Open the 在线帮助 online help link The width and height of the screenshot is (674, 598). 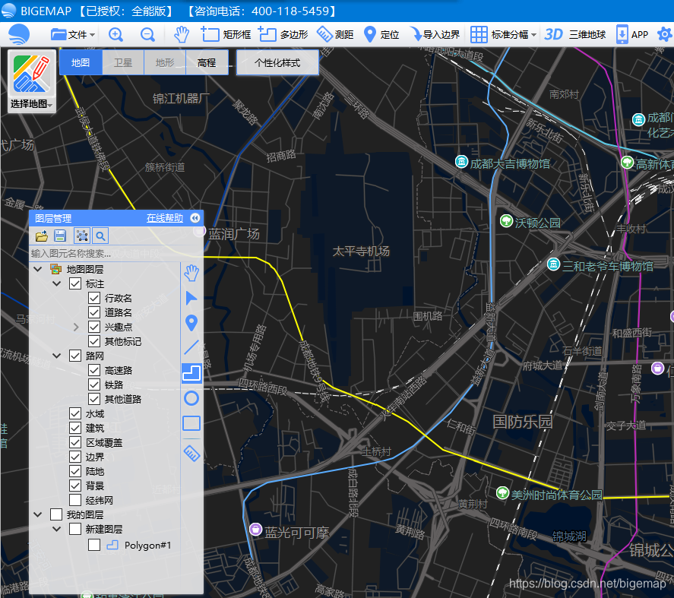(165, 218)
